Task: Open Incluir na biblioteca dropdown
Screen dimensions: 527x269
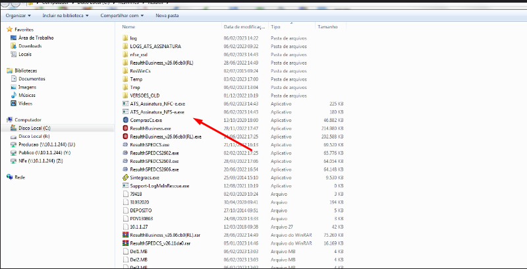Action: click(65, 15)
